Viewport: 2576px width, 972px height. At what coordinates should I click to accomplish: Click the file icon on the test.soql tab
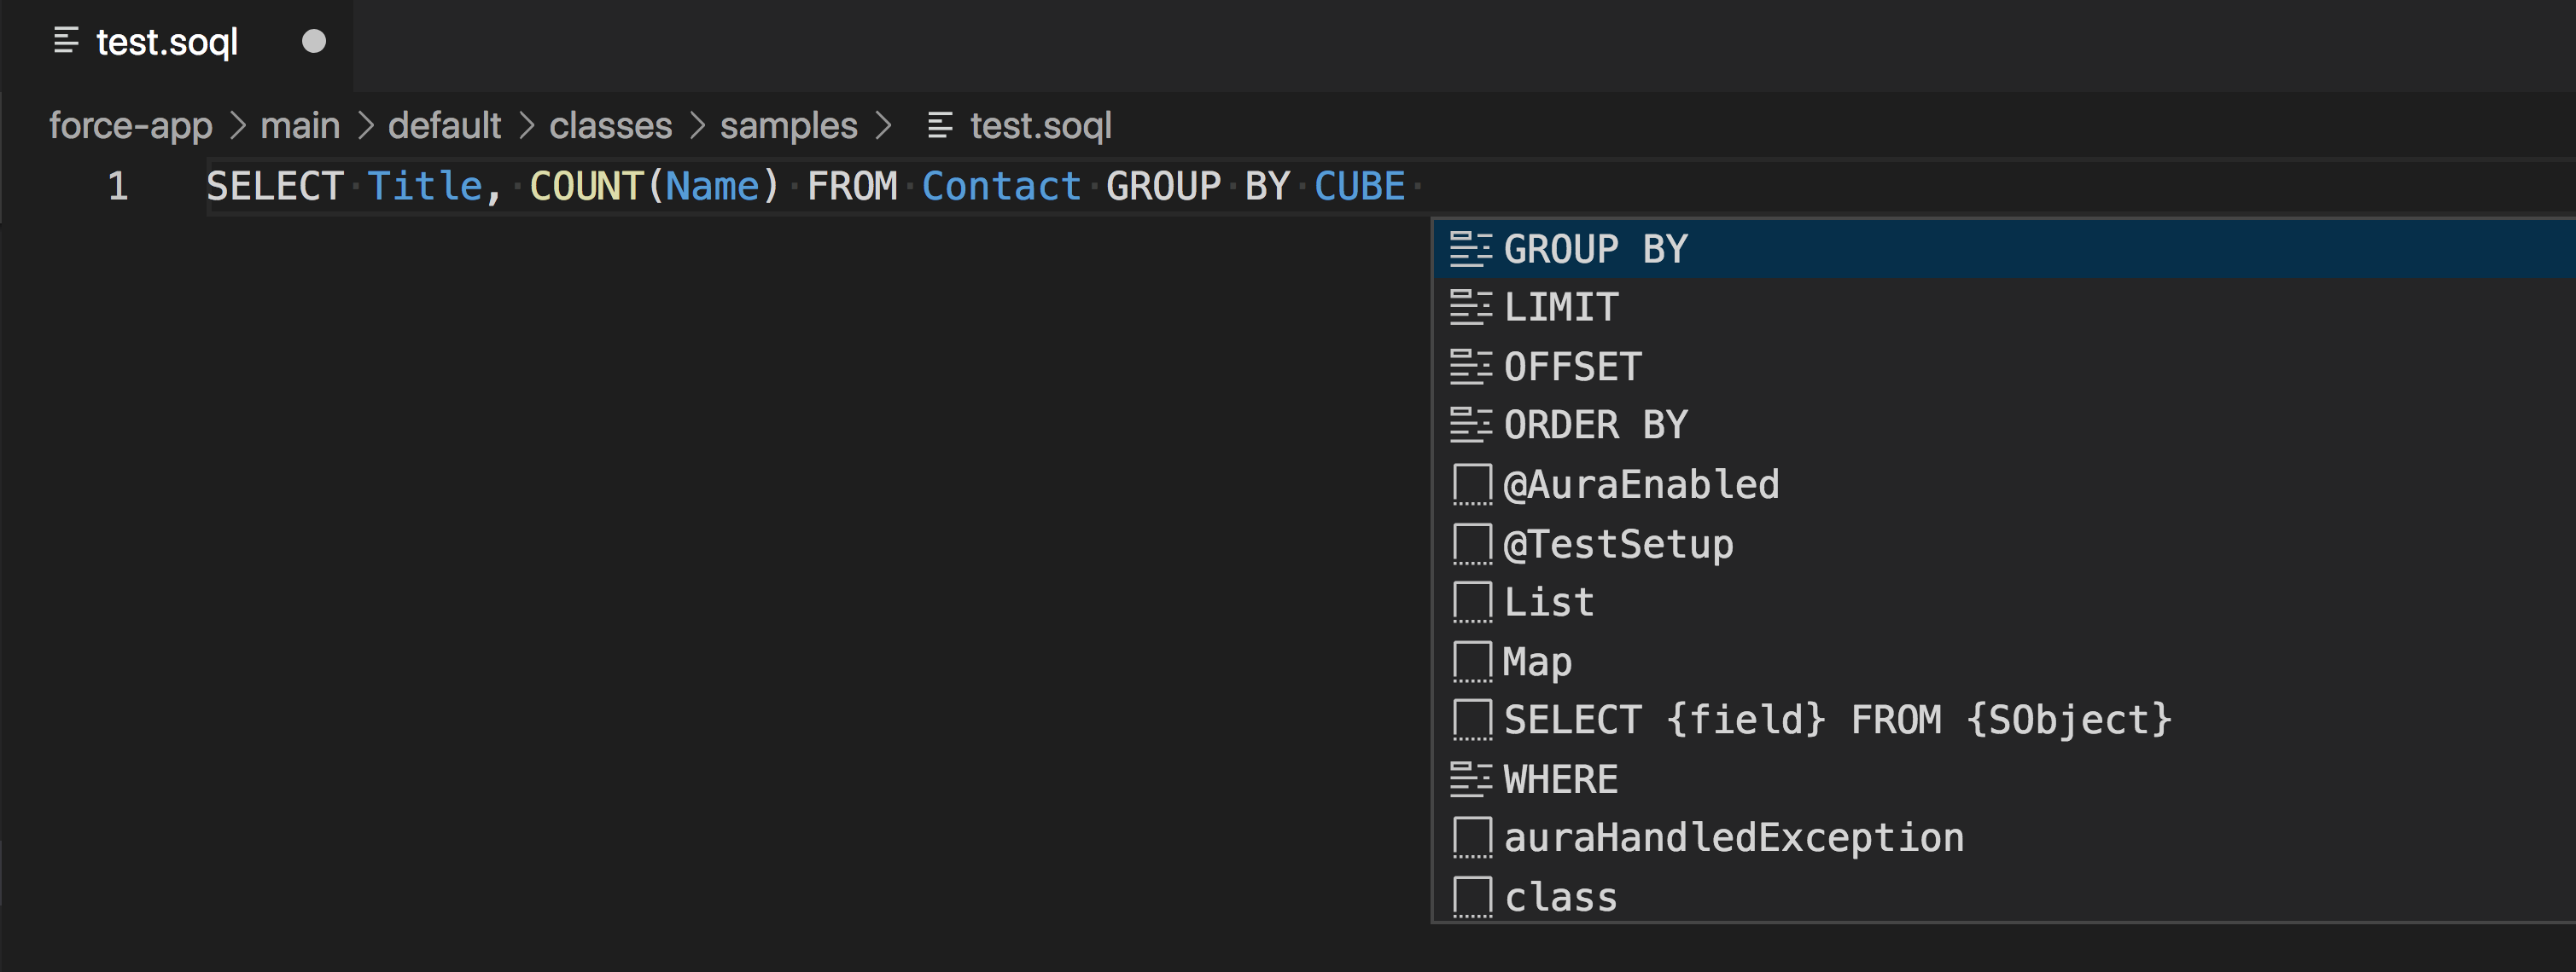66,41
